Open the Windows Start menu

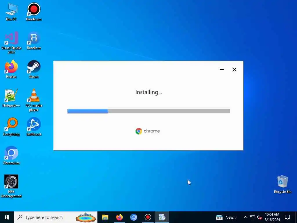coord(7,217)
